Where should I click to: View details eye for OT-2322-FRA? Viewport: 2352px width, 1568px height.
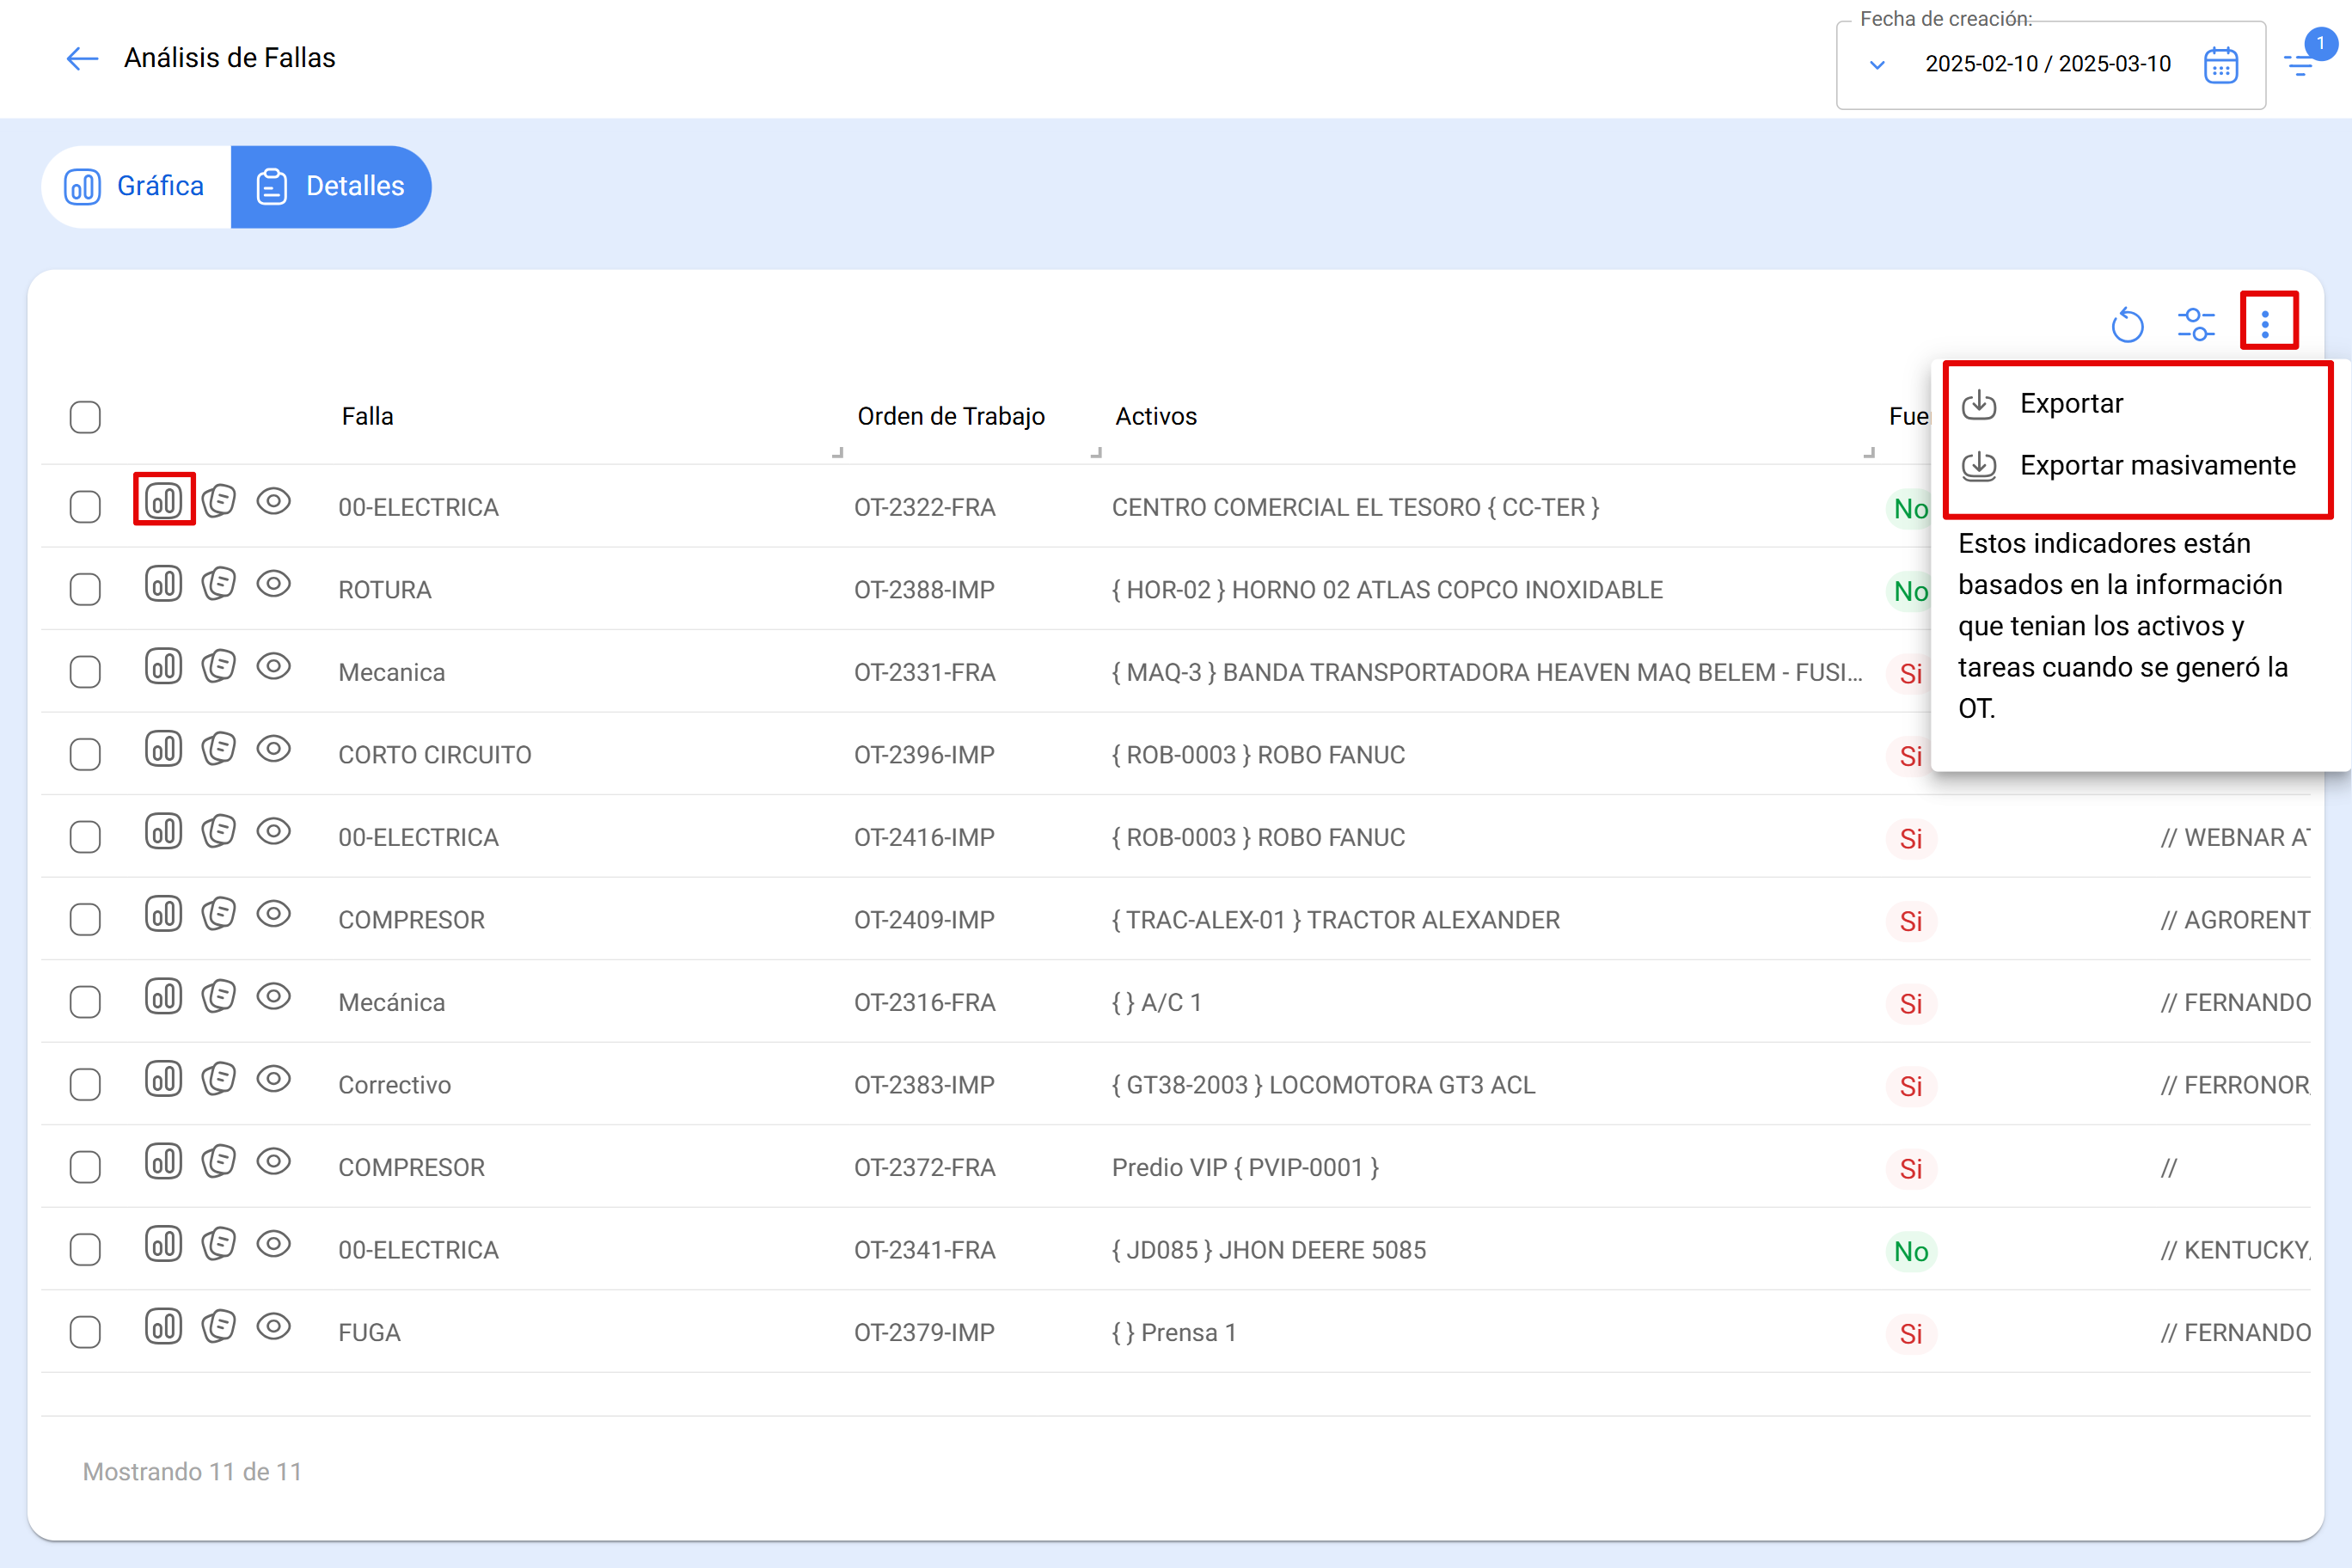pos(273,500)
